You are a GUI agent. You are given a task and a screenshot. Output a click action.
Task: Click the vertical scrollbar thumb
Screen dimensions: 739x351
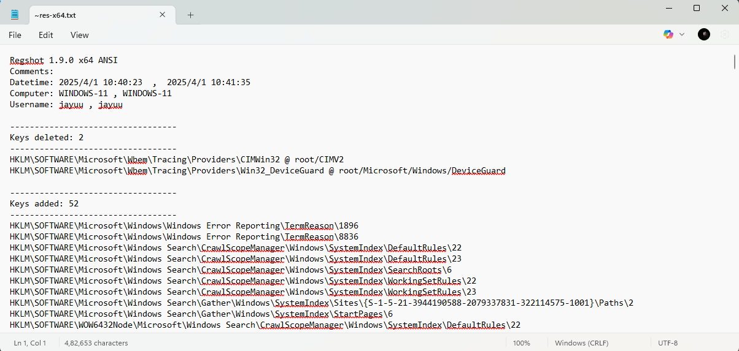pos(735,61)
